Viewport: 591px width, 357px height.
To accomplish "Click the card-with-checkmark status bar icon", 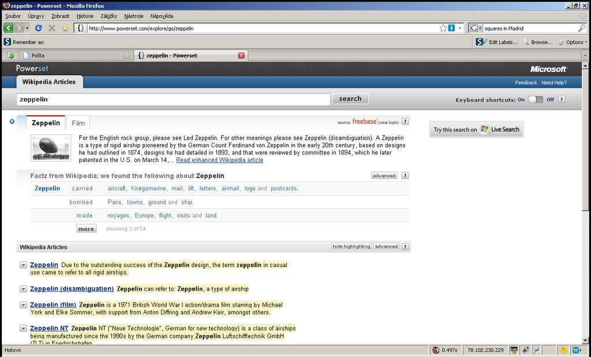I will click(513, 350).
